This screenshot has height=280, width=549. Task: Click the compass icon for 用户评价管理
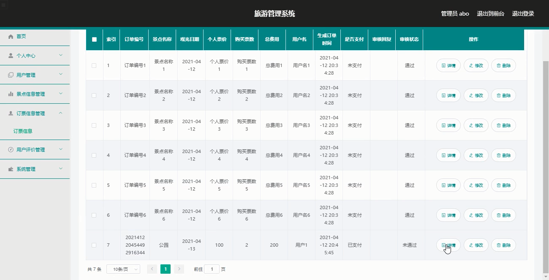click(x=11, y=150)
